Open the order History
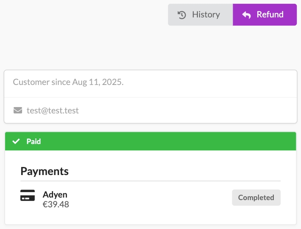The image size is (301, 229). click(200, 15)
